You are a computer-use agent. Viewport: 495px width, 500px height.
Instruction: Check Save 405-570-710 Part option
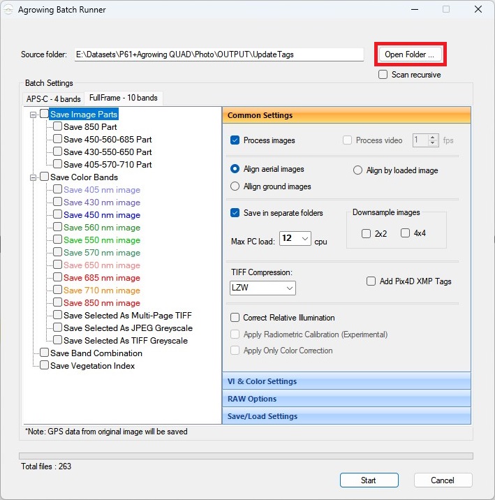pos(57,164)
